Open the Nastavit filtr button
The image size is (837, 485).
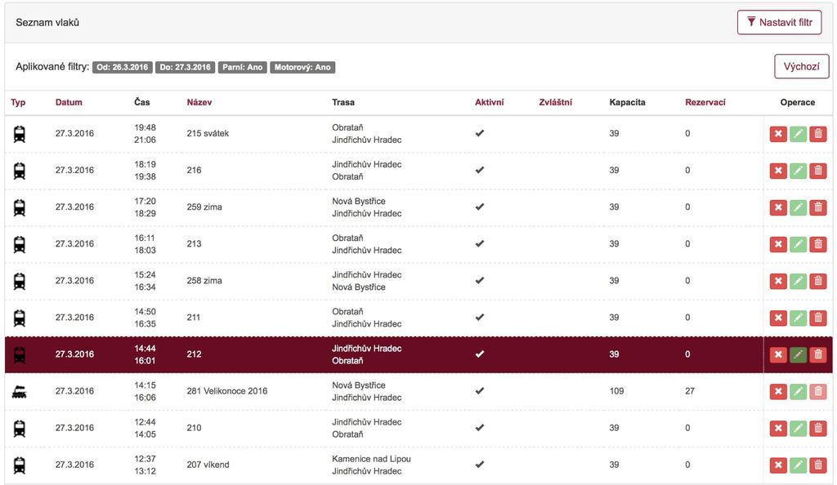(779, 22)
